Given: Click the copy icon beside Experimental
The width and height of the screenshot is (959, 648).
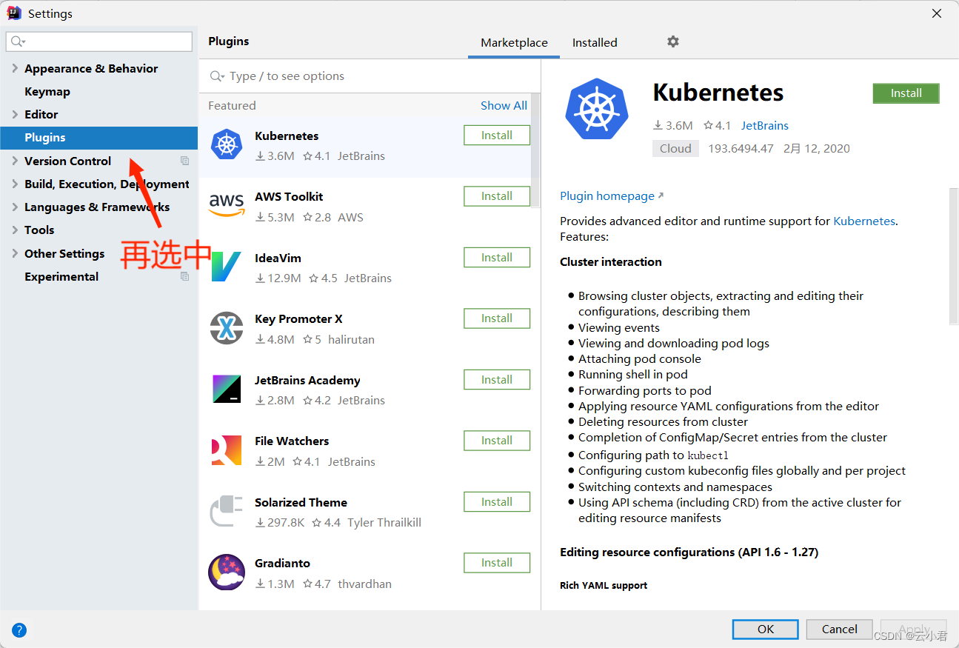Looking at the screenshot, I should coord(184,276).
